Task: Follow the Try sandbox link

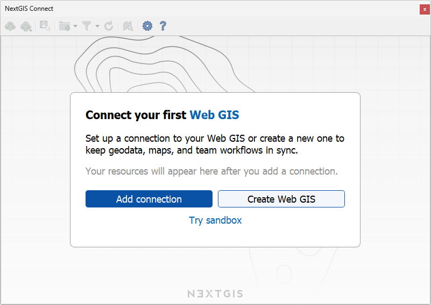Action: click(x=215, y=220)
